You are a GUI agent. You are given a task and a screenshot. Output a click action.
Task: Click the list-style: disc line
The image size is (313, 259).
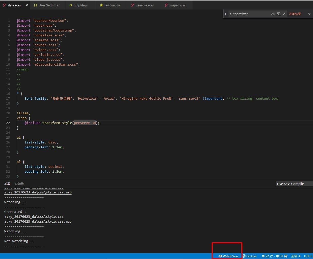coord(41,142)
